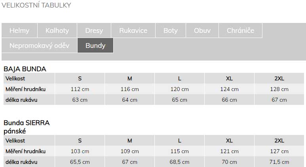
Task: Click the 2XL column header in BAJA table
Action: tap(279, 78)
